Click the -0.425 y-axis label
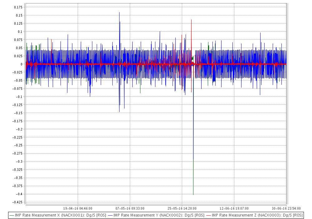Viewport: 312px width, 219px height. 17,202
